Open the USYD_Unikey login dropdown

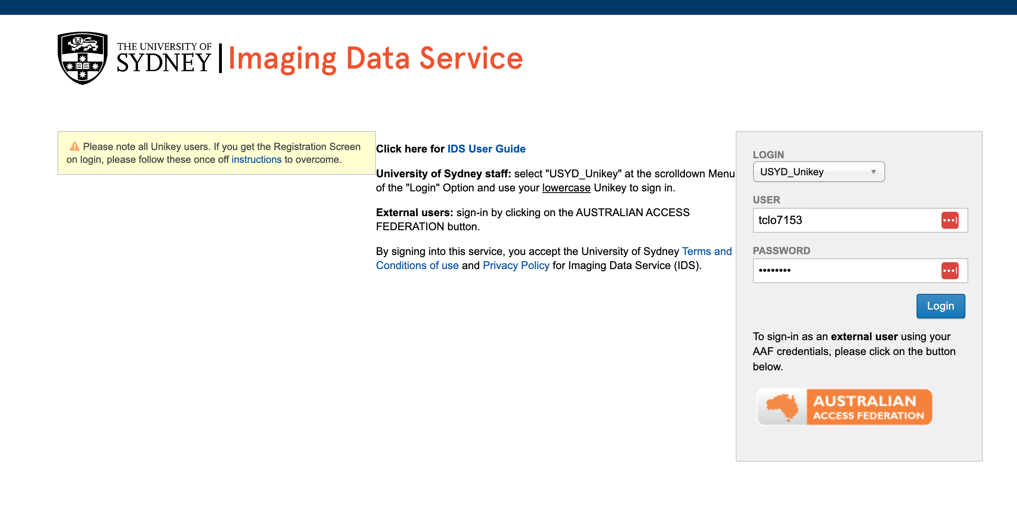click(819, 172)
